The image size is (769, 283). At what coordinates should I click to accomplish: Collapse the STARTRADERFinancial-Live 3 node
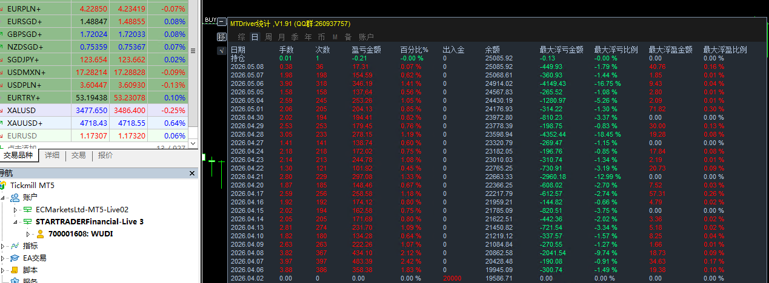click(x=16, y=221)
